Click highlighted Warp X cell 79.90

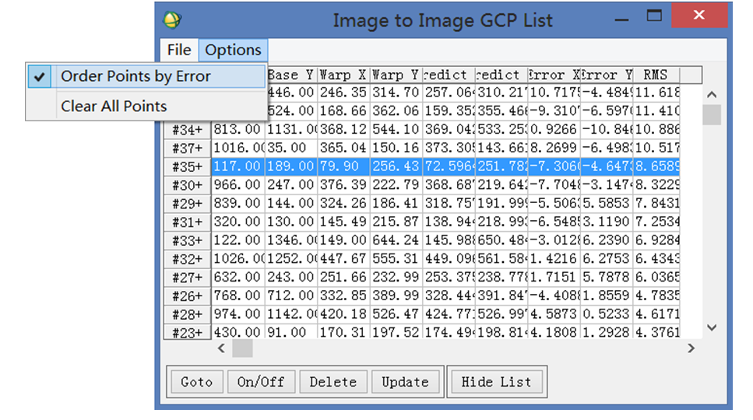[x=343, y=166]
